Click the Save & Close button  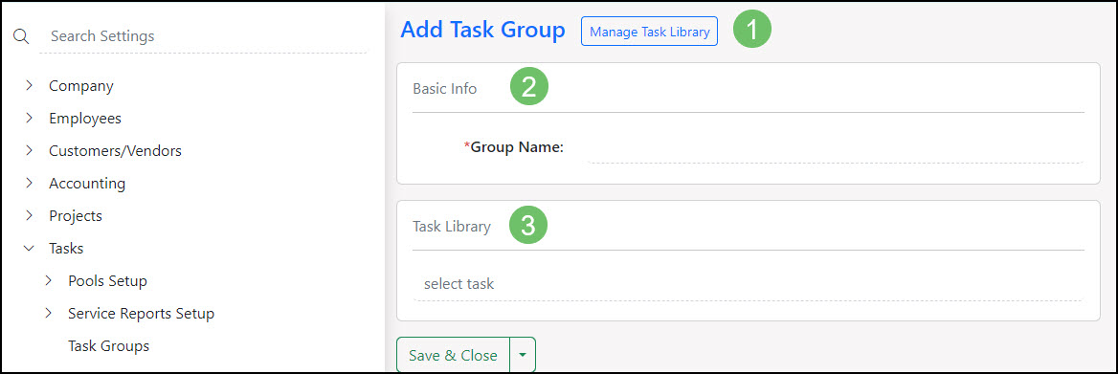pyautogui.click(x=454, y=355)
